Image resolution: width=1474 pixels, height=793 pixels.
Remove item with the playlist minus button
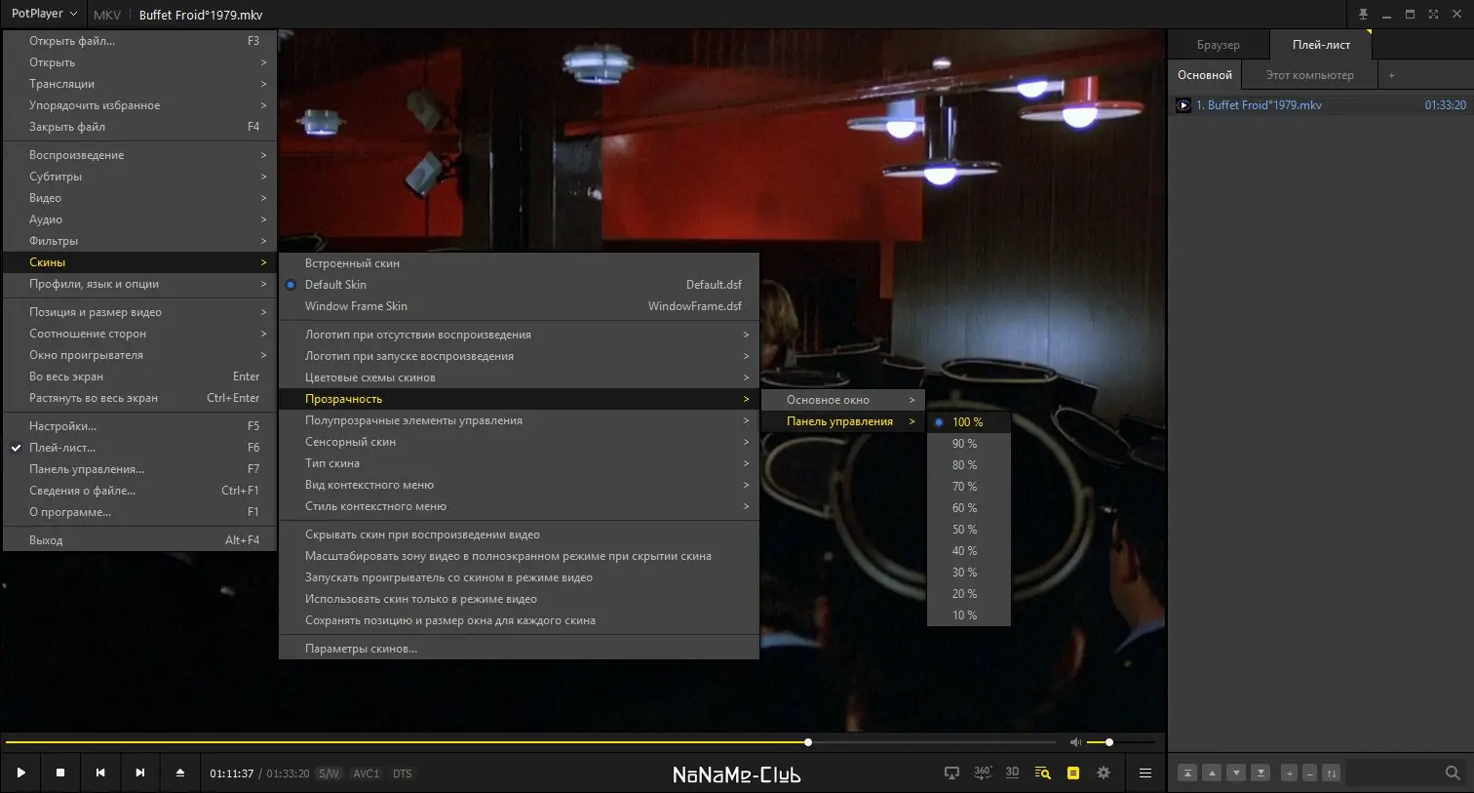click(x=1309, y=773)
